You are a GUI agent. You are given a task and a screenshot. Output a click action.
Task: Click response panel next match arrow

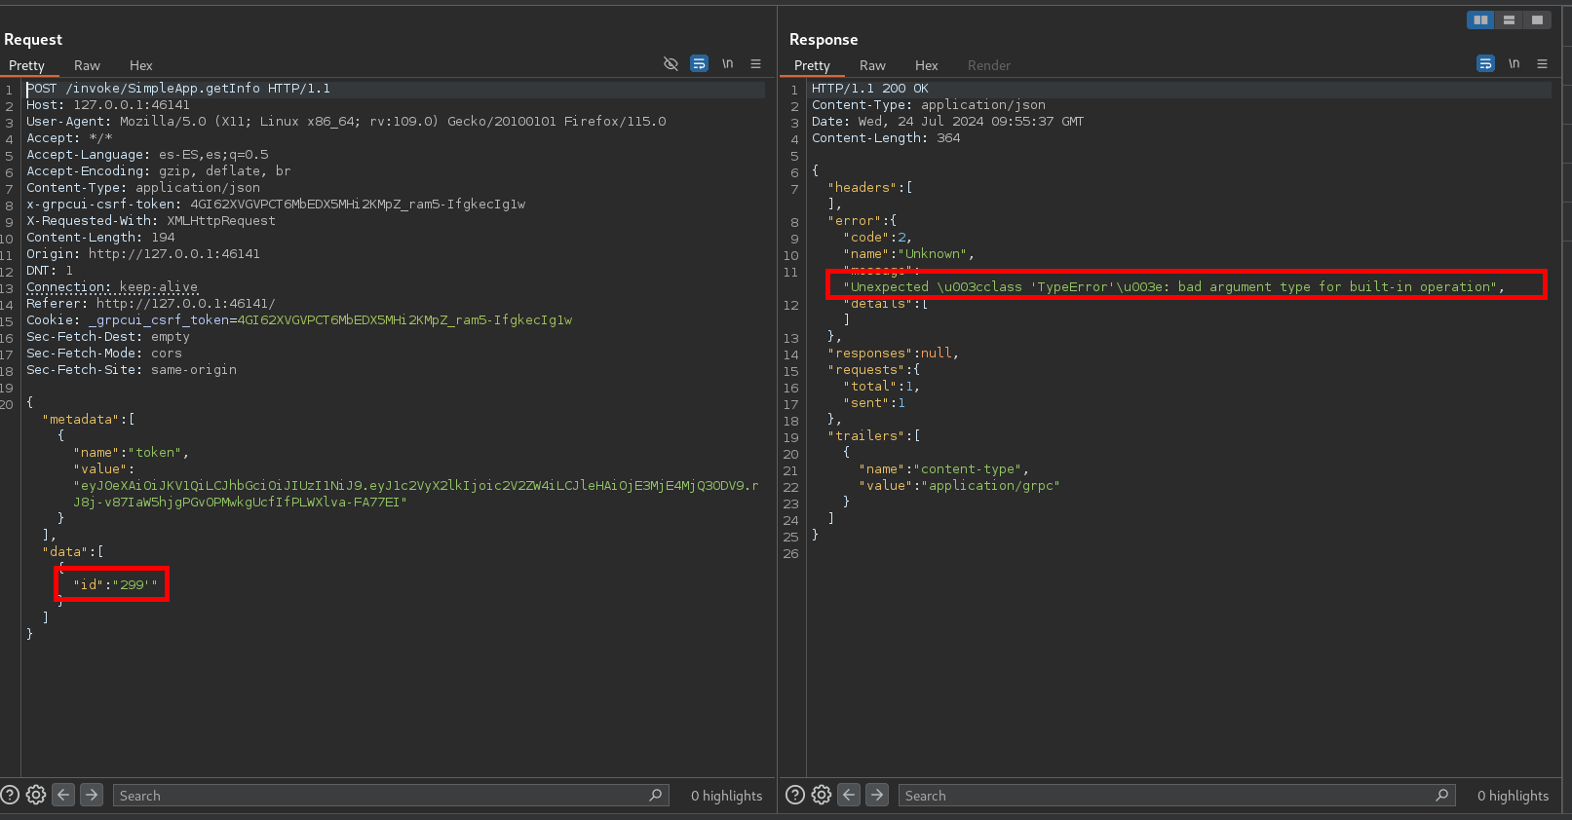pyautogui.click(x=877, y=795)
